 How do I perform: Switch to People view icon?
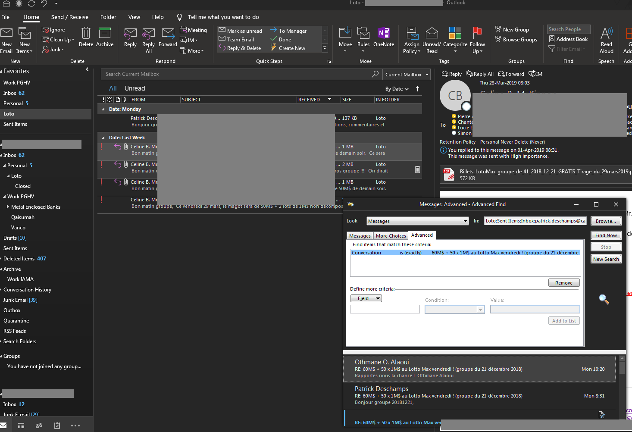39,426
